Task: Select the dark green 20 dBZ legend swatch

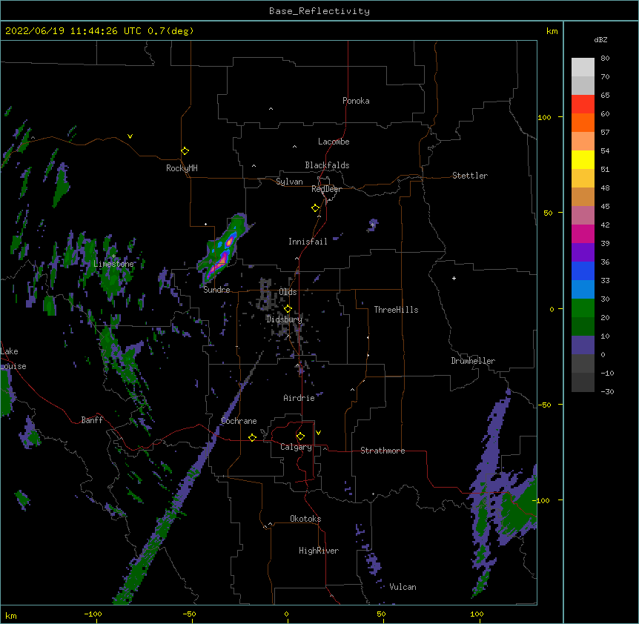Action: coord(583,327)
